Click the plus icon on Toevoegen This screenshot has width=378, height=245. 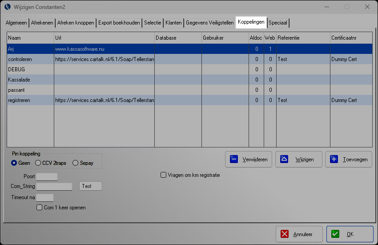334,159
